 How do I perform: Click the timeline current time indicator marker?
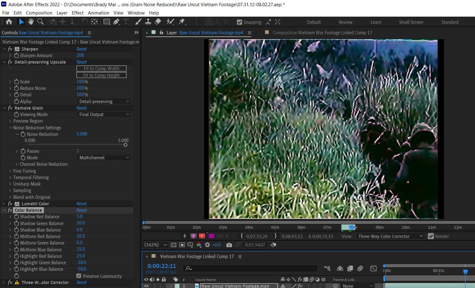click(x=465, y=272)
